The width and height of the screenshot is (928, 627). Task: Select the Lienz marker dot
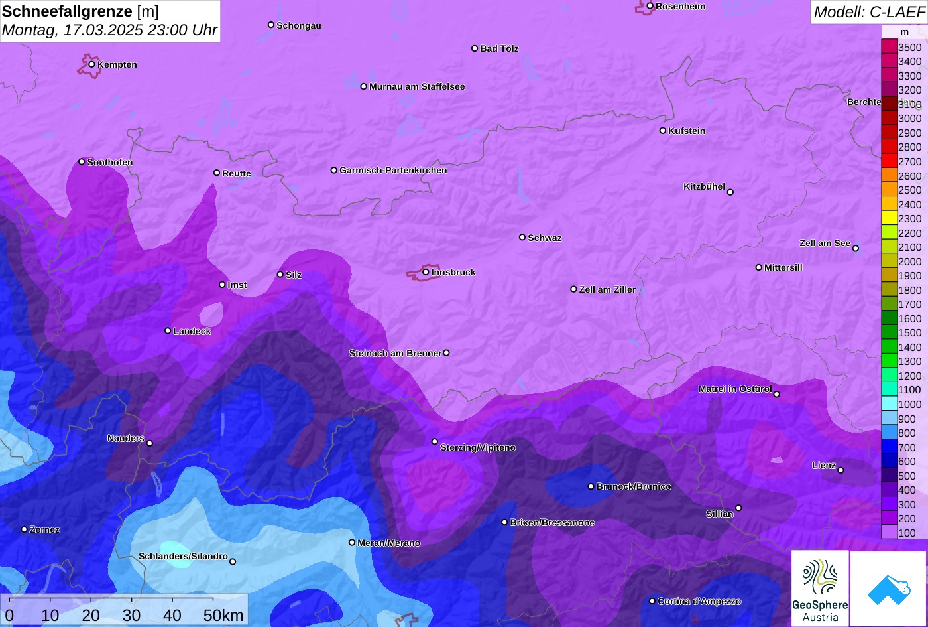(841, 470)
